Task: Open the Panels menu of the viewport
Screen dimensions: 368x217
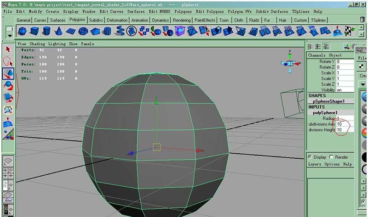Action: pos(87,44)
